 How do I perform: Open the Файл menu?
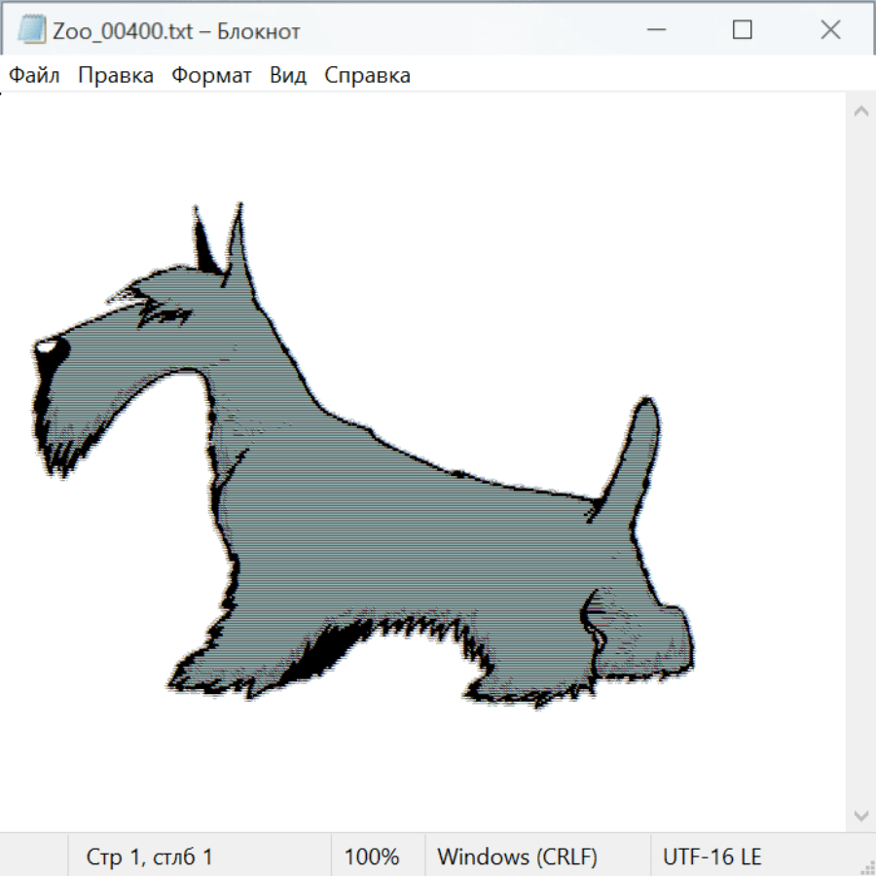click(x=35, y=76)
